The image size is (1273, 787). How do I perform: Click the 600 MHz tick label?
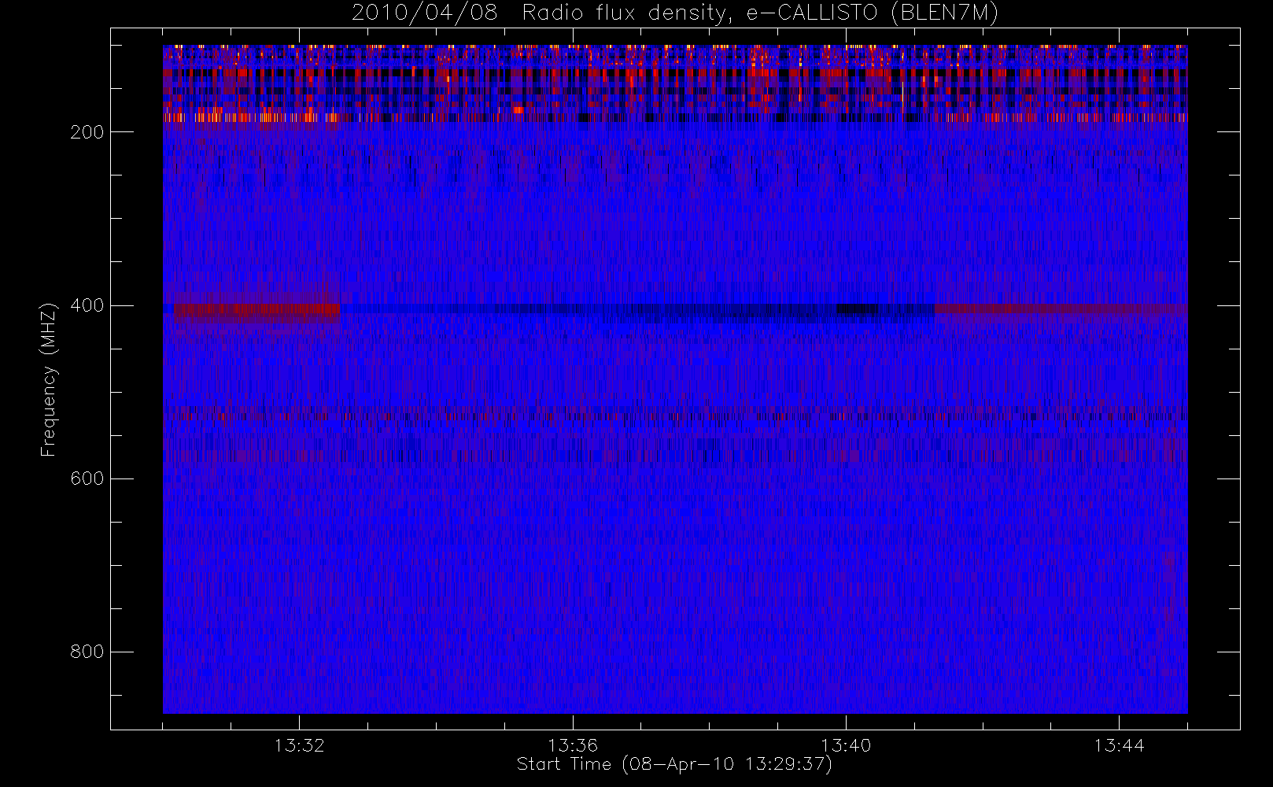click(87, 478)
